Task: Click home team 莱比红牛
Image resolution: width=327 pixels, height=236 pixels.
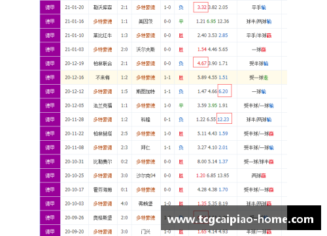Action: point(103,35)
